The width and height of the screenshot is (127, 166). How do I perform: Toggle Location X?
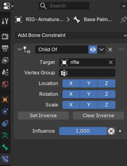tap(71, 83)
